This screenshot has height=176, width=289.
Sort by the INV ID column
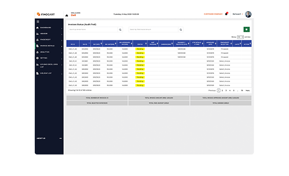pos(85,44)
